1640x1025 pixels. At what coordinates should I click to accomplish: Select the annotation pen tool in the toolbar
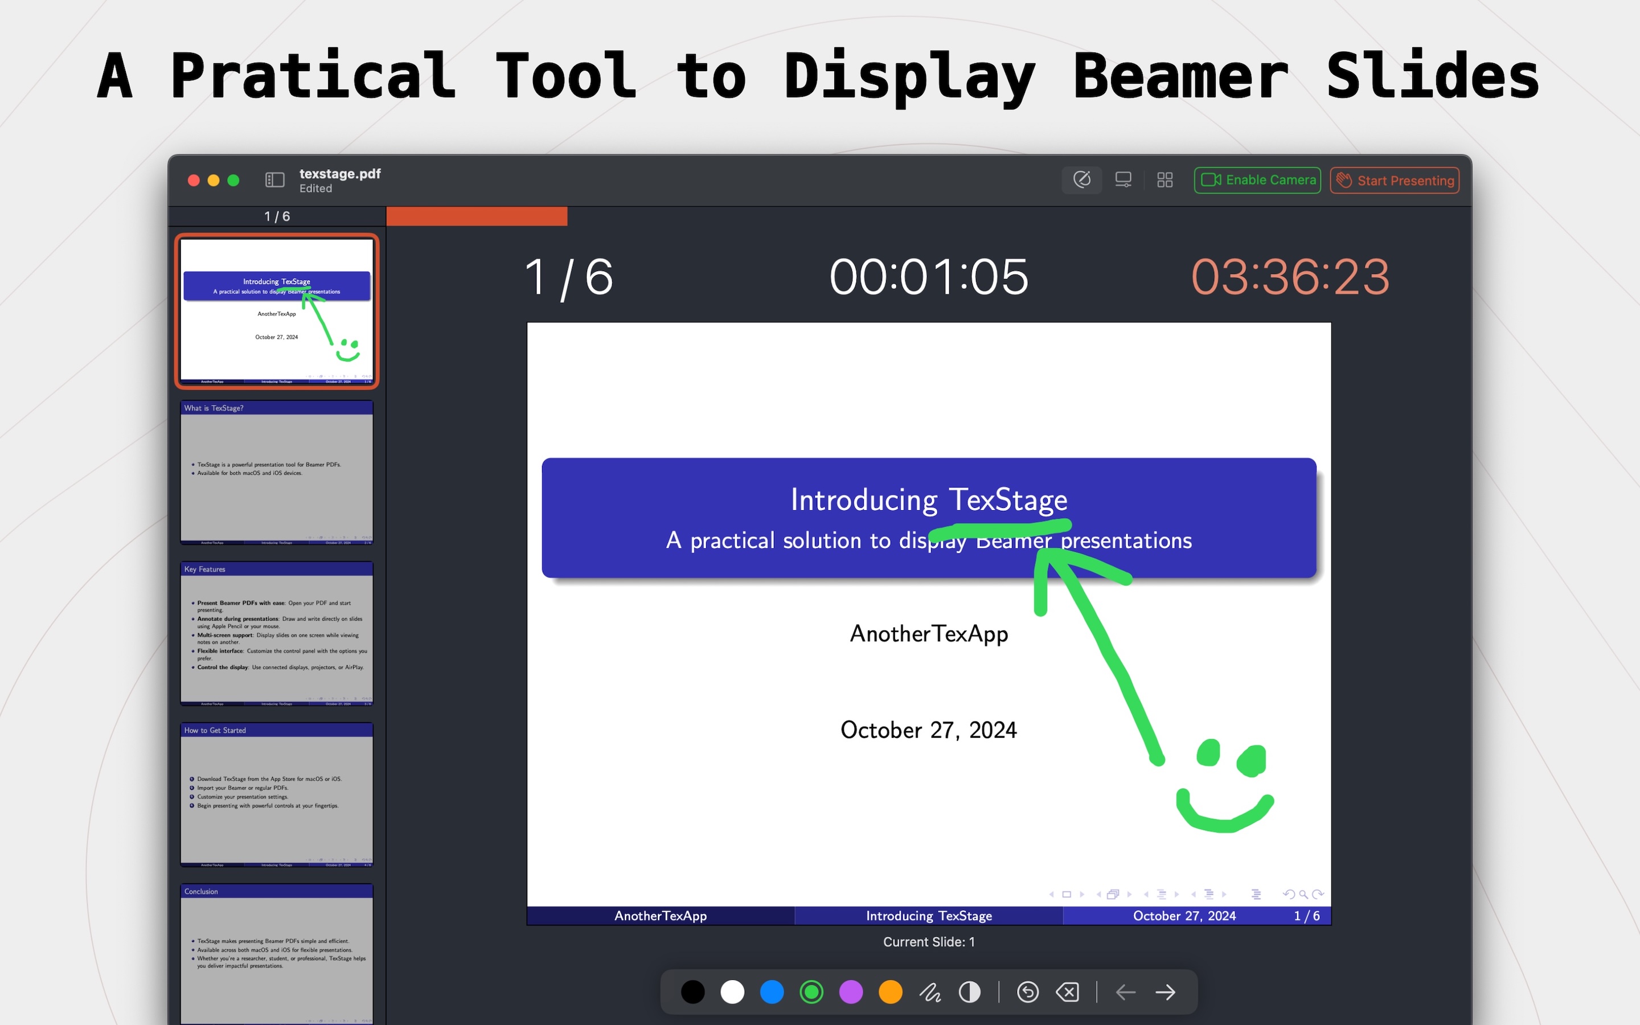(x=1083, y=179)
